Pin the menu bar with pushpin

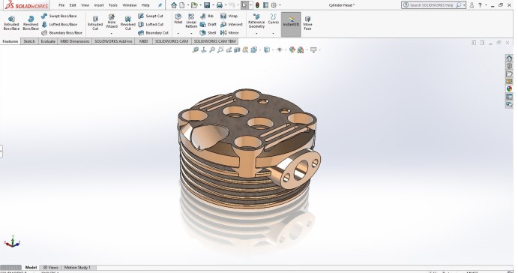pyautogui.click(x=160, y=5)
